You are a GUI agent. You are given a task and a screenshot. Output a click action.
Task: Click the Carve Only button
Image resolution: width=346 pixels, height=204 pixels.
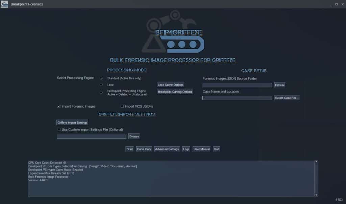tap(144, 149)
